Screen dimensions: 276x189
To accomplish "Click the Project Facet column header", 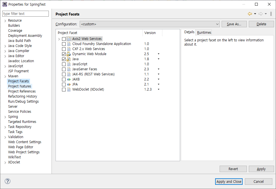I will click(99, 33).
